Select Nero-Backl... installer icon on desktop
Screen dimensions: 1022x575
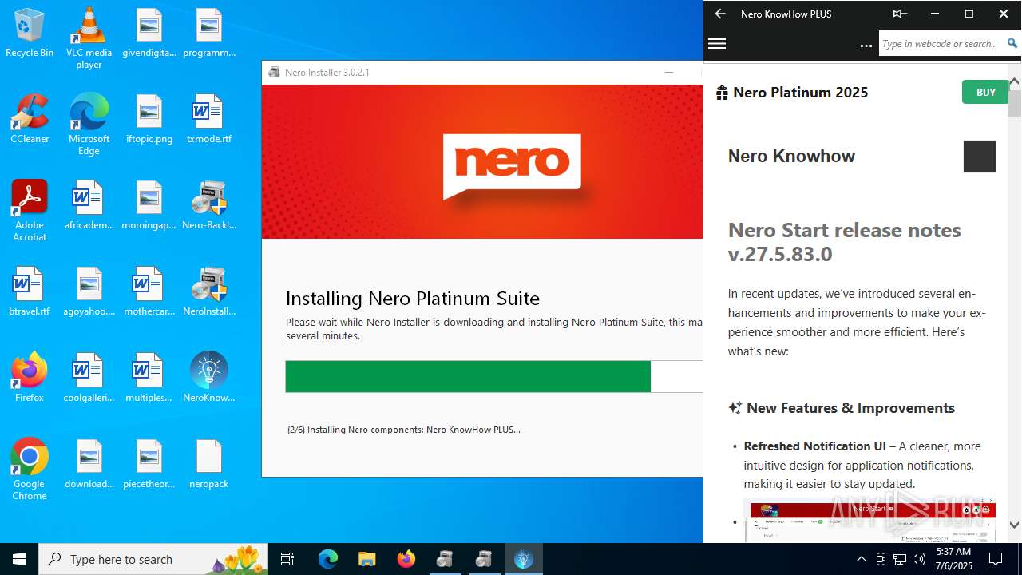pyautogui.click(x=209, y=205)
